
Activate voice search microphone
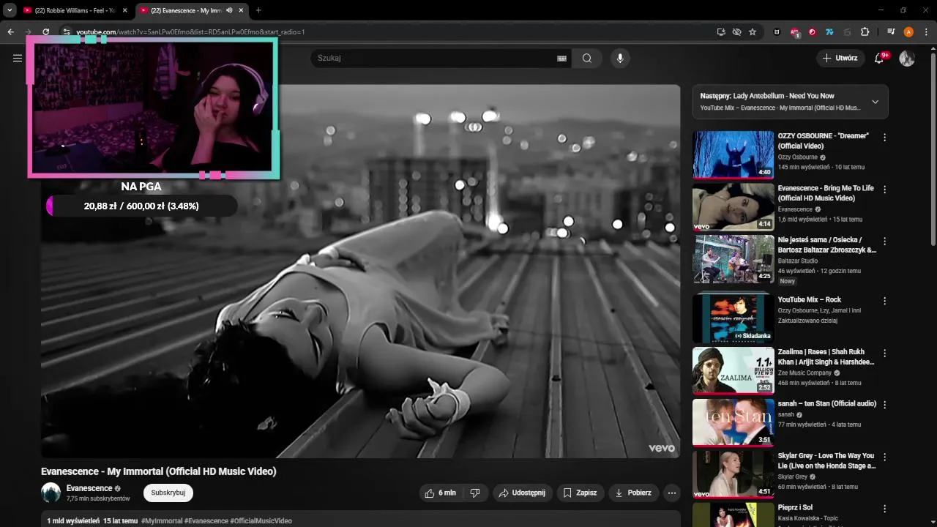pos(620,59)
